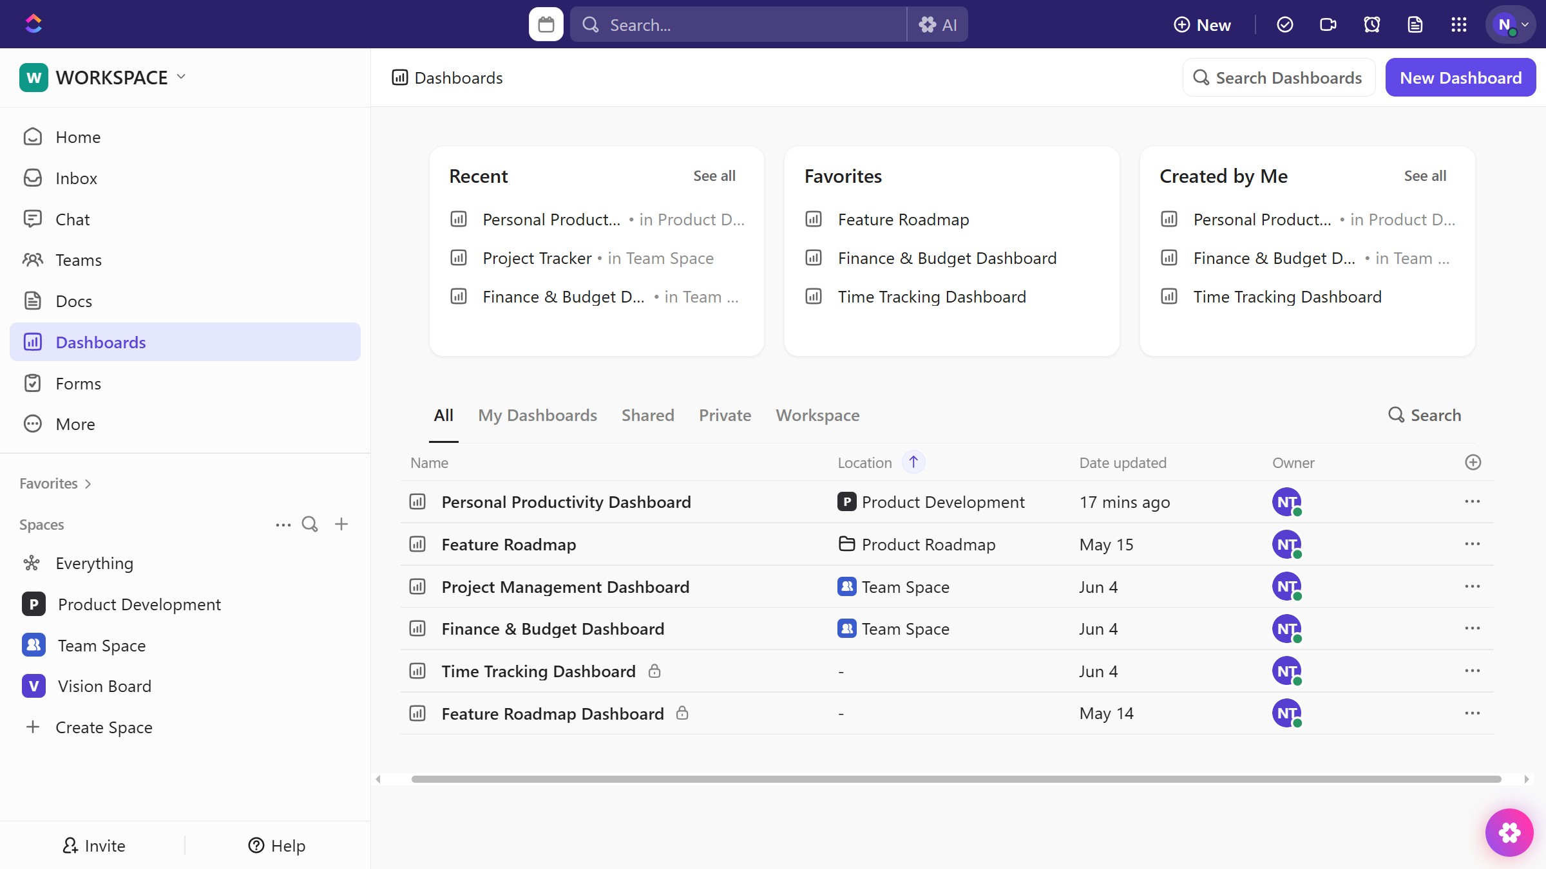Open Reminders via the alarm clock icon
This screenshot has height=869, width=1546.
tap(1371, 24)
